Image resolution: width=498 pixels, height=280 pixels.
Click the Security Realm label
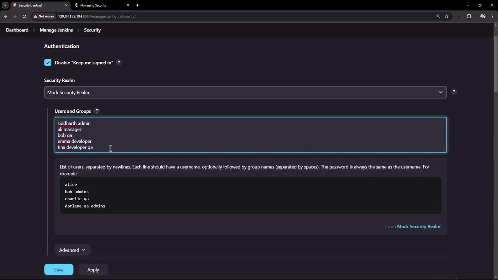point(60,80)
